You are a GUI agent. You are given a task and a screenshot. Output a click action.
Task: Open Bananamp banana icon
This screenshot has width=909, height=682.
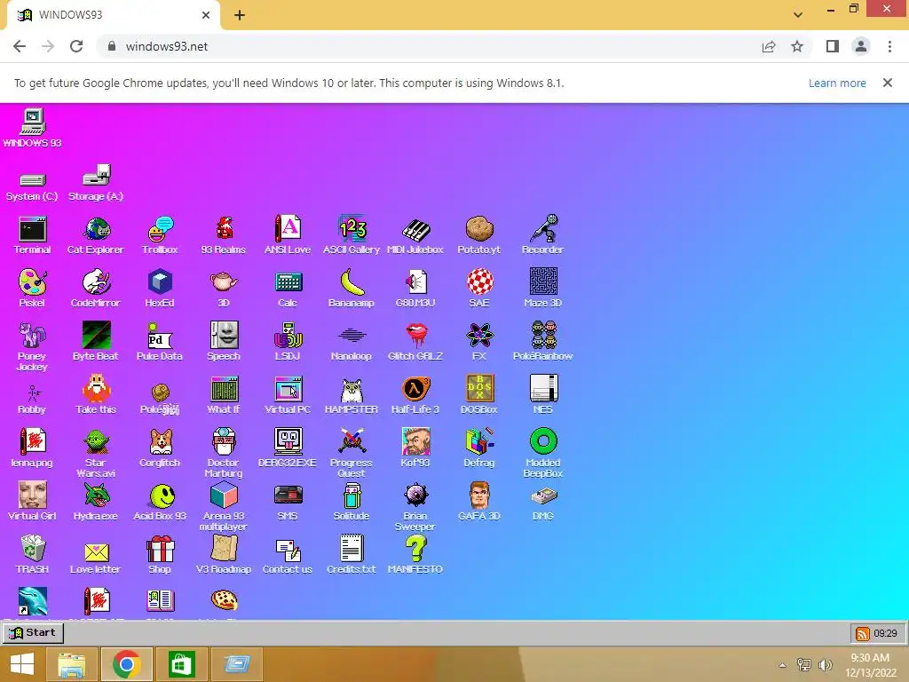pyautogui.click(x=352, y=289)
